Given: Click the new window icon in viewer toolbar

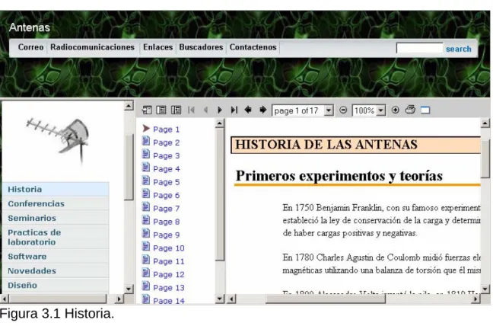Looking at the screenshot, I should click(x=425, y=110).
